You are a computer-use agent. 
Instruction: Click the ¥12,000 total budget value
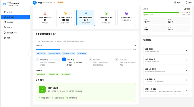coord(187,9)
